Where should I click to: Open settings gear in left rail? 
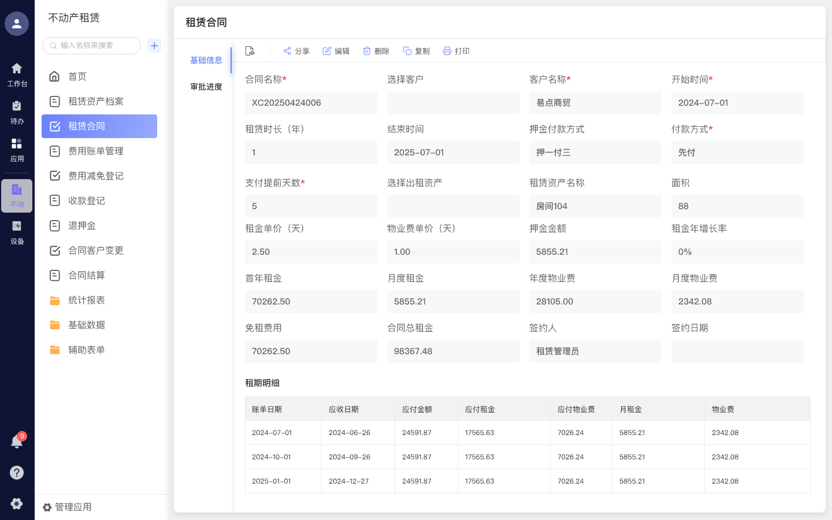17,503
